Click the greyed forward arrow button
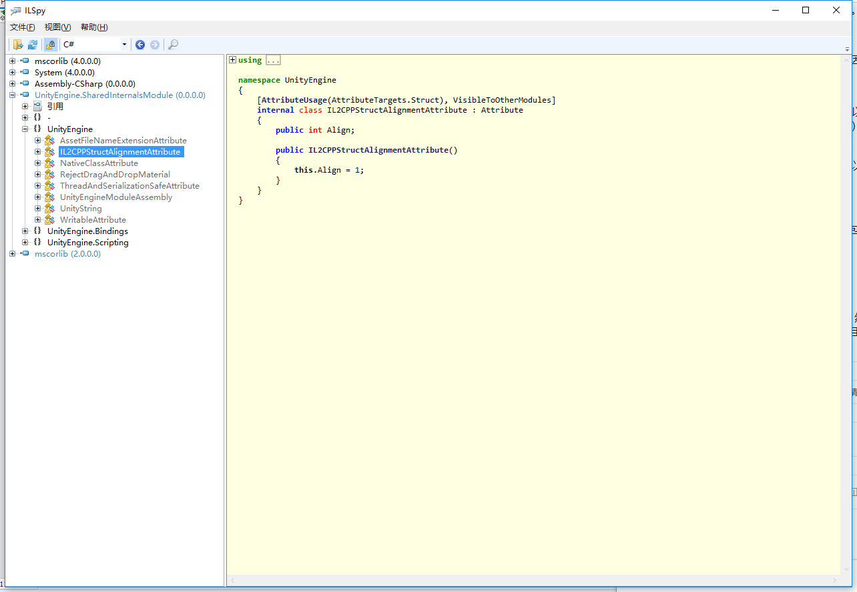The width and height of the screenshot is (857, 592). 155,45
